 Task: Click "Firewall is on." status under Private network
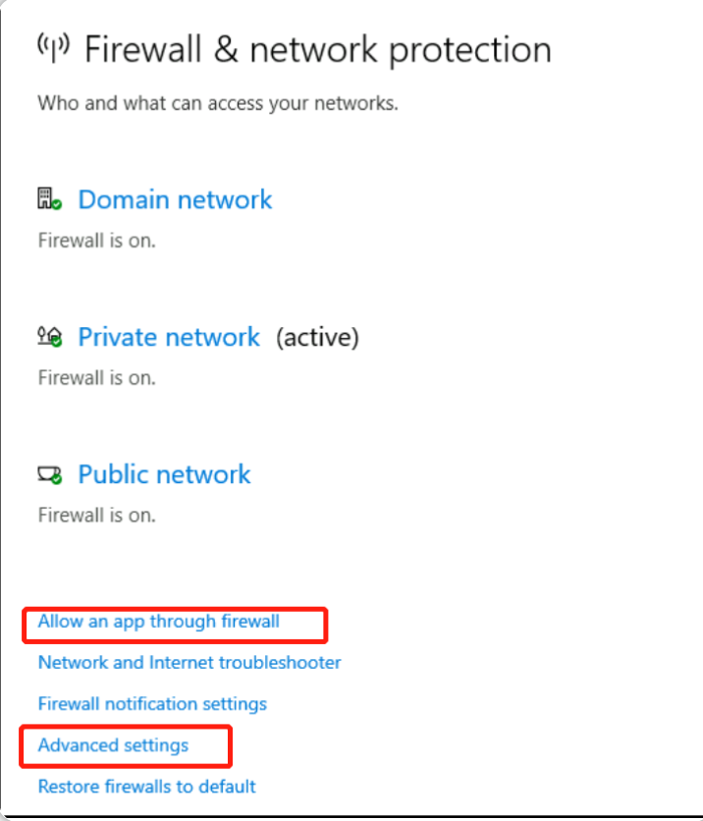point(97,378)
